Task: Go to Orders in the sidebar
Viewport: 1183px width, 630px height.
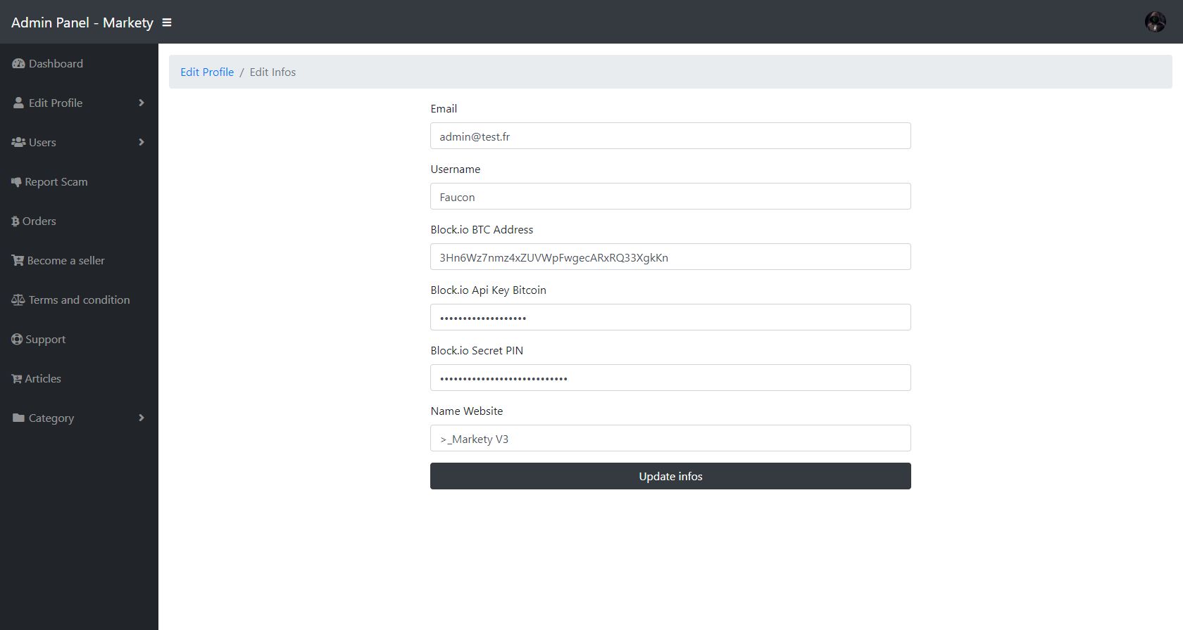Action: [79, 221]
